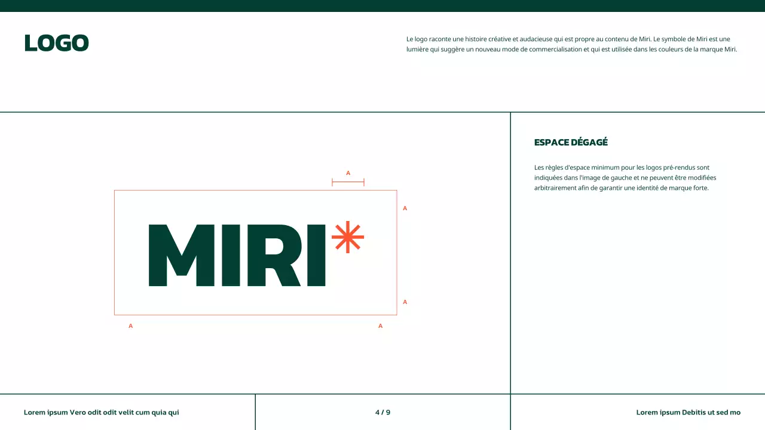Select the ESPACE DÉGAGÉ section heading
This screenshot has height=430, width=765.
(x=571, y=142)
